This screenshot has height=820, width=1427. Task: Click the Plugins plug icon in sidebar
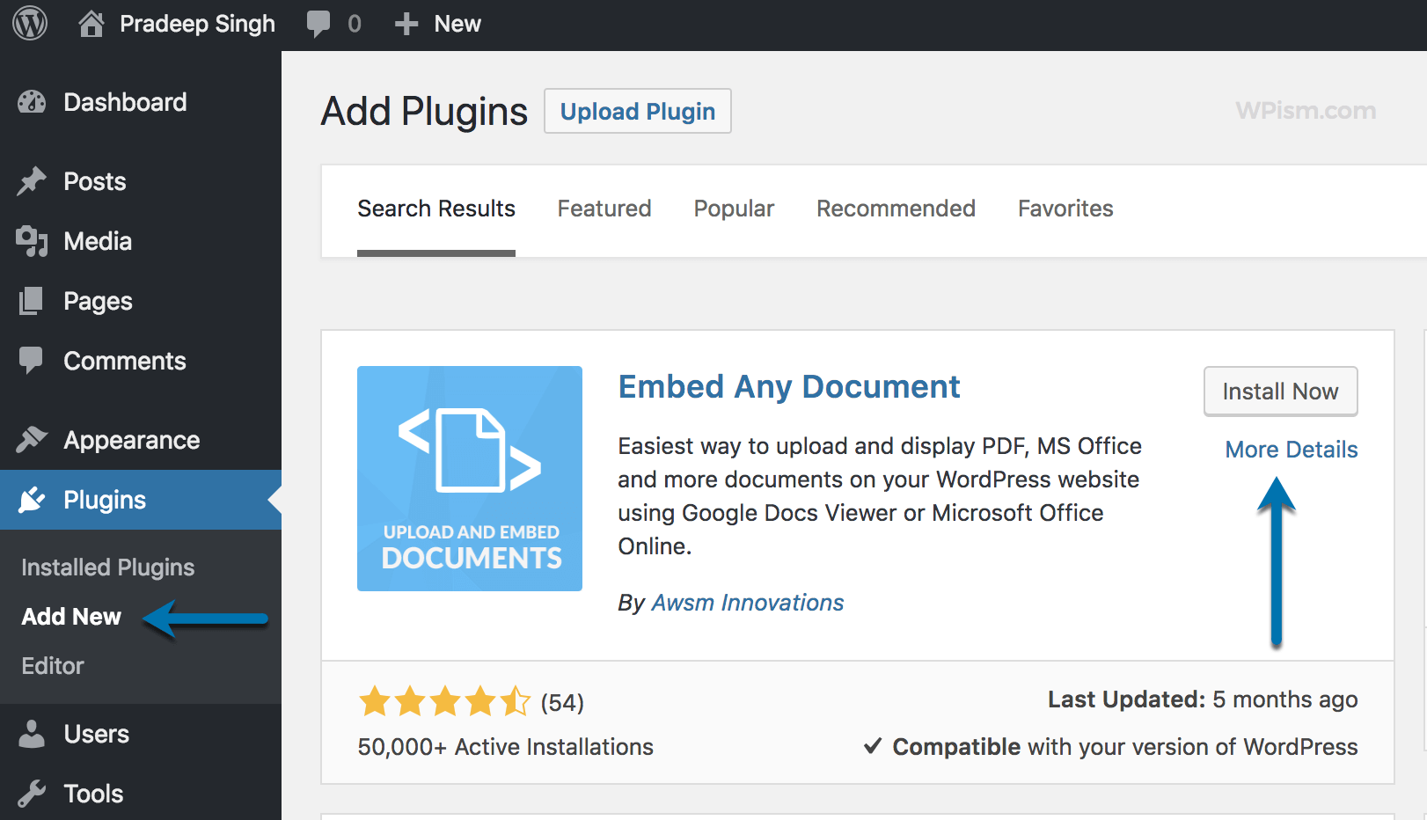tap(32, 500)
